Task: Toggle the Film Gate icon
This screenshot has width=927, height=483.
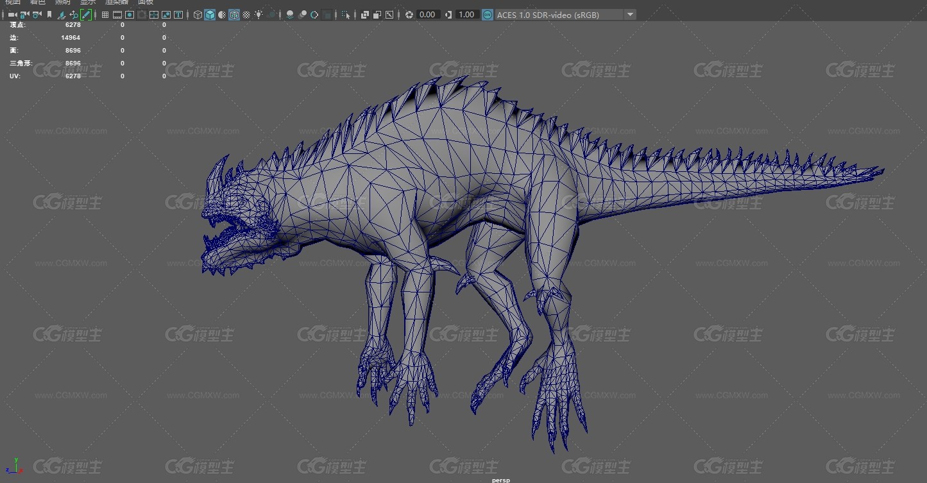Action: pos(117,15)
